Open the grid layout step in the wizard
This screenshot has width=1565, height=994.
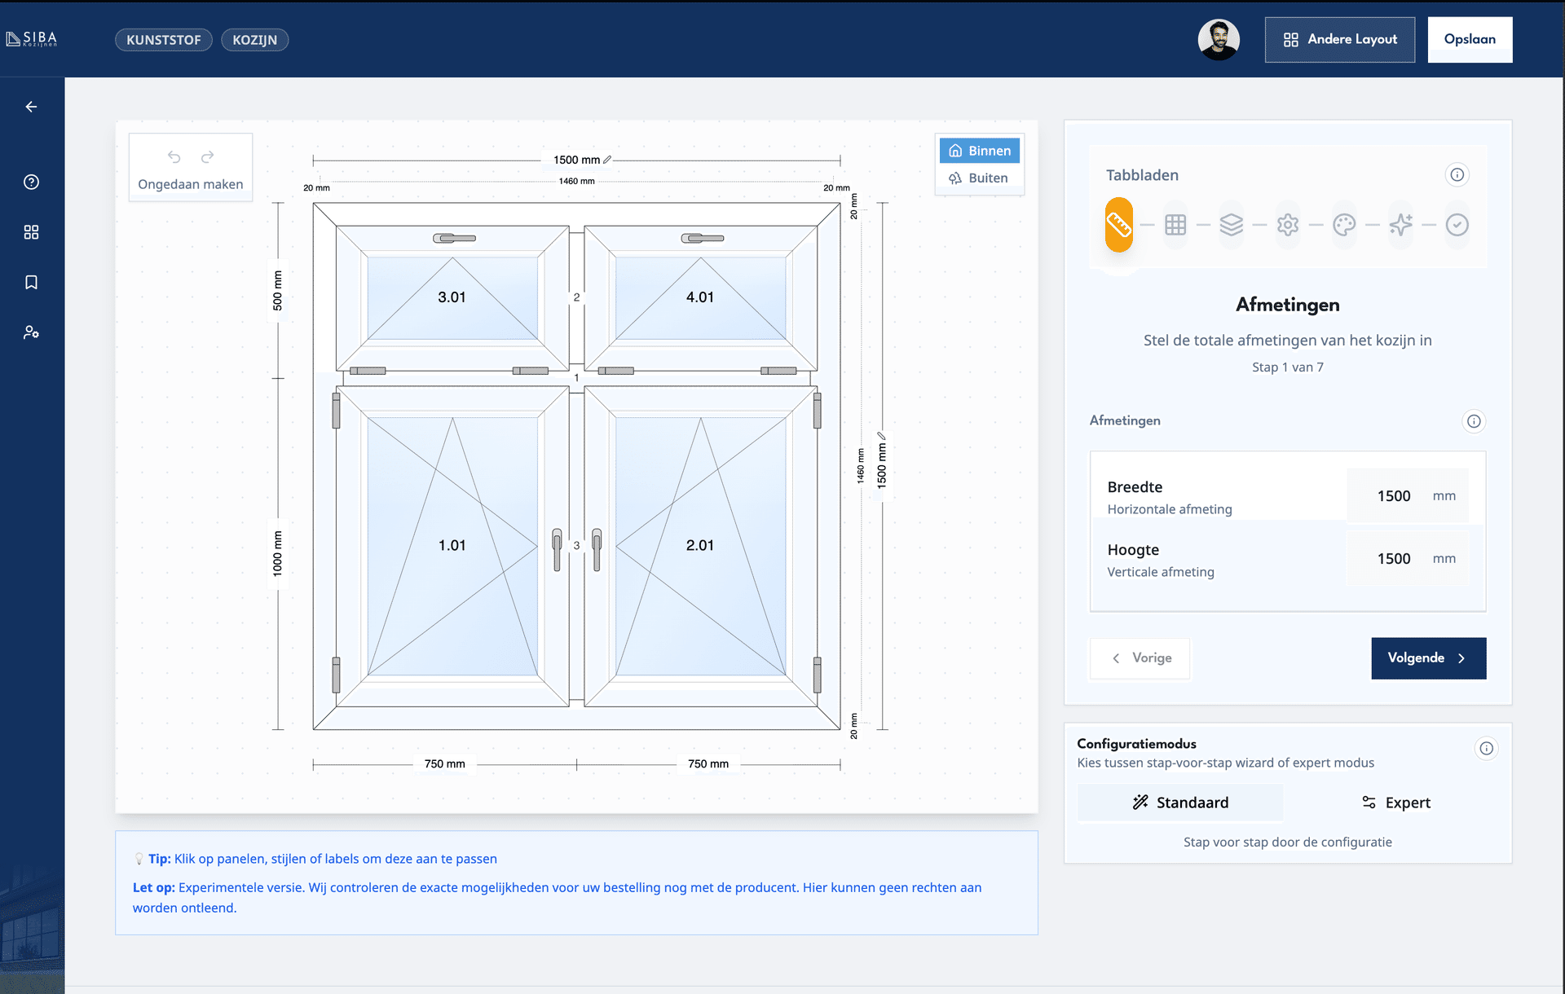coord(1175,225)
